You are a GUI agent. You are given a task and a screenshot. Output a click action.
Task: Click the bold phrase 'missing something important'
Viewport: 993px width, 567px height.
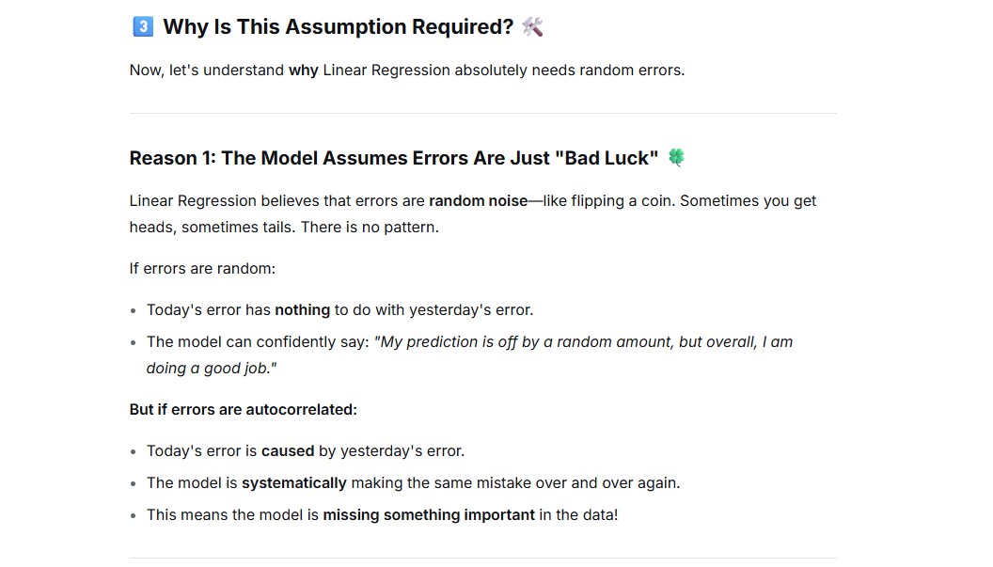pyautogui.click(x=429, y=515)
